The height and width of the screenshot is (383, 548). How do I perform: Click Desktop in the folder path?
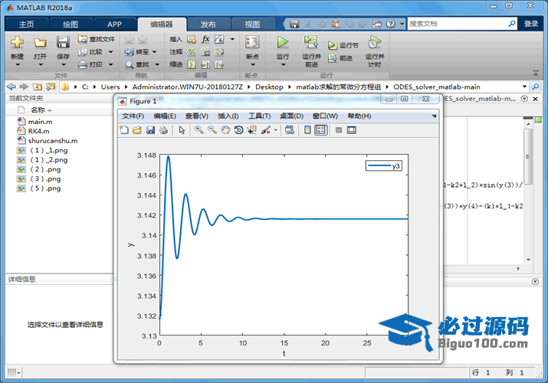269,87
